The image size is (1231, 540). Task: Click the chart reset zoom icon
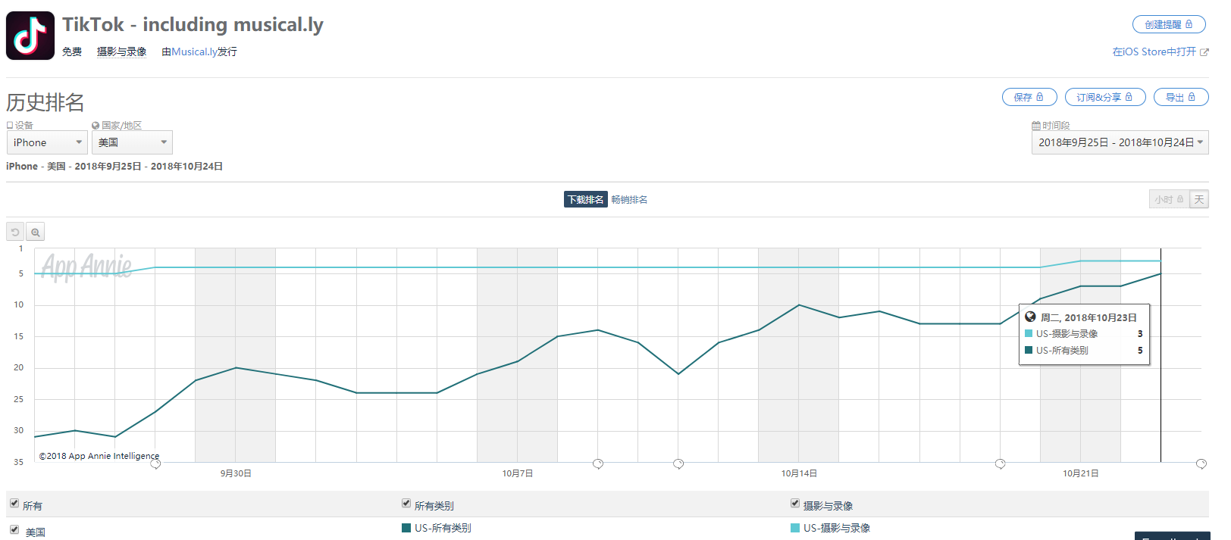[15, 233]
